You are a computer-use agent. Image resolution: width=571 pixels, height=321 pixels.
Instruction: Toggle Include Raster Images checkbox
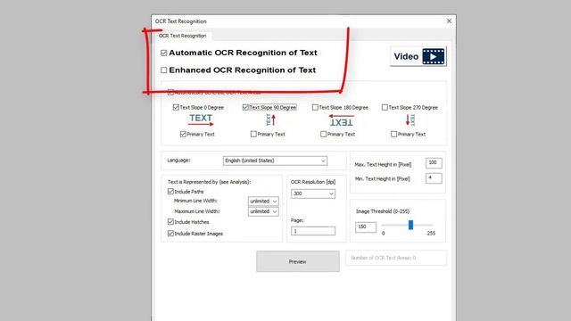170,234
